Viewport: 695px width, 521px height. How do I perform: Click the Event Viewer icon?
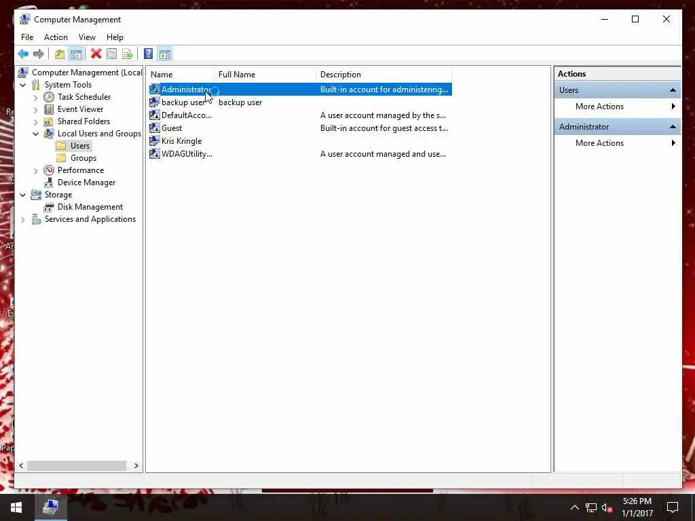coord(49,109)
